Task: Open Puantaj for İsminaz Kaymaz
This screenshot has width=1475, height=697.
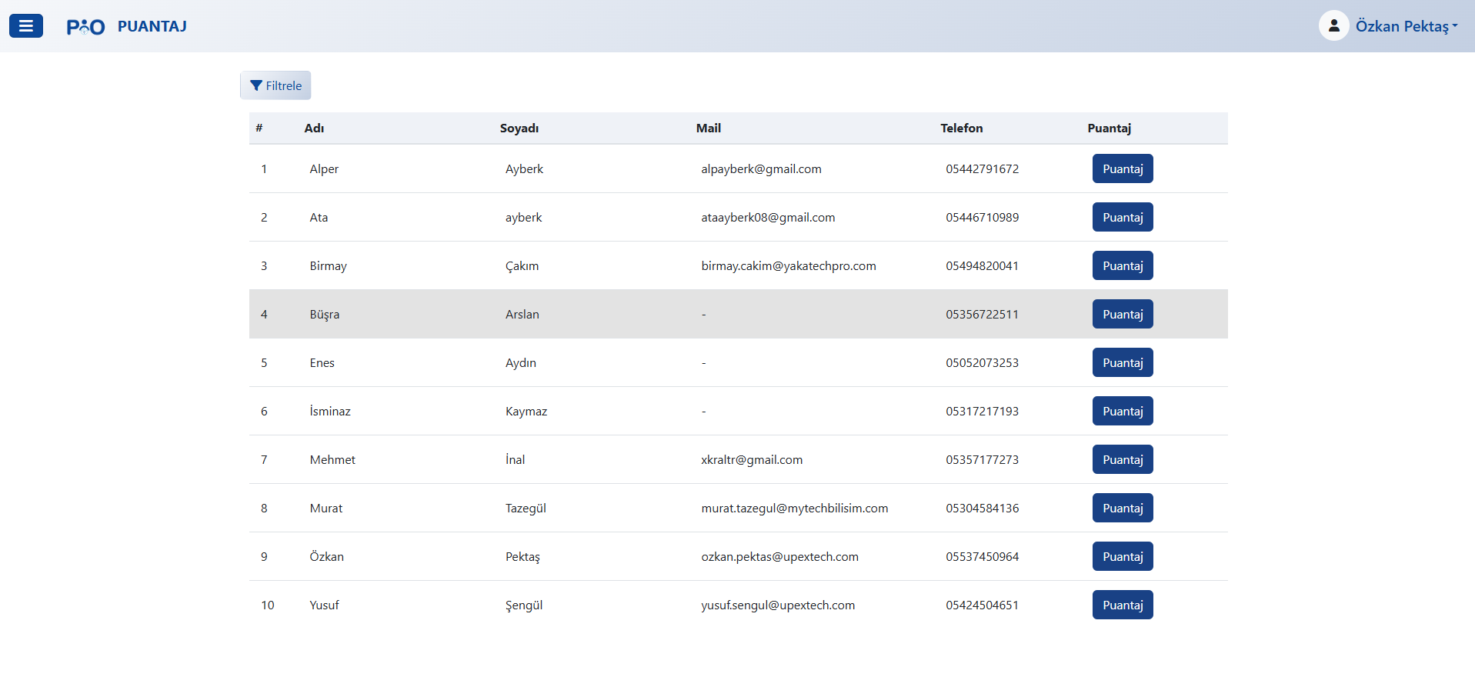Action: [1122, 411]
